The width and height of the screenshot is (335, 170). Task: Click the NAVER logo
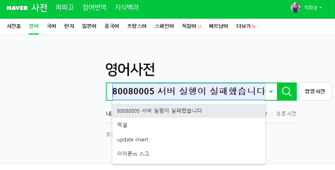tap(17, 8)
